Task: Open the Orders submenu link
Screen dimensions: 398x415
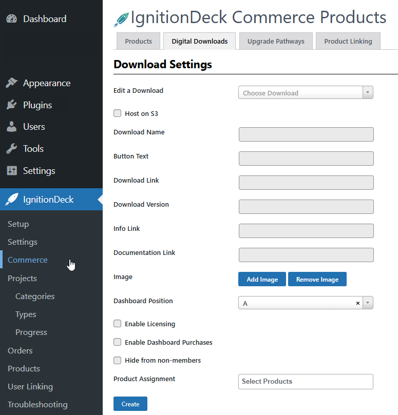Action: (20, 351)
